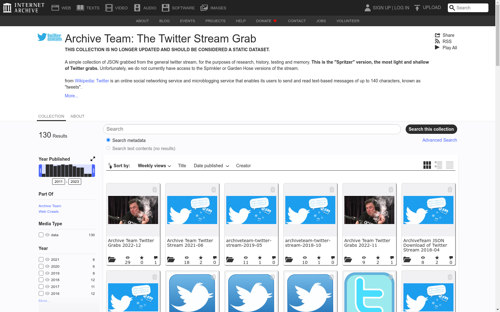Toggle sort direction arrows icon
500x312 pixels.
(x=110, y=166)
